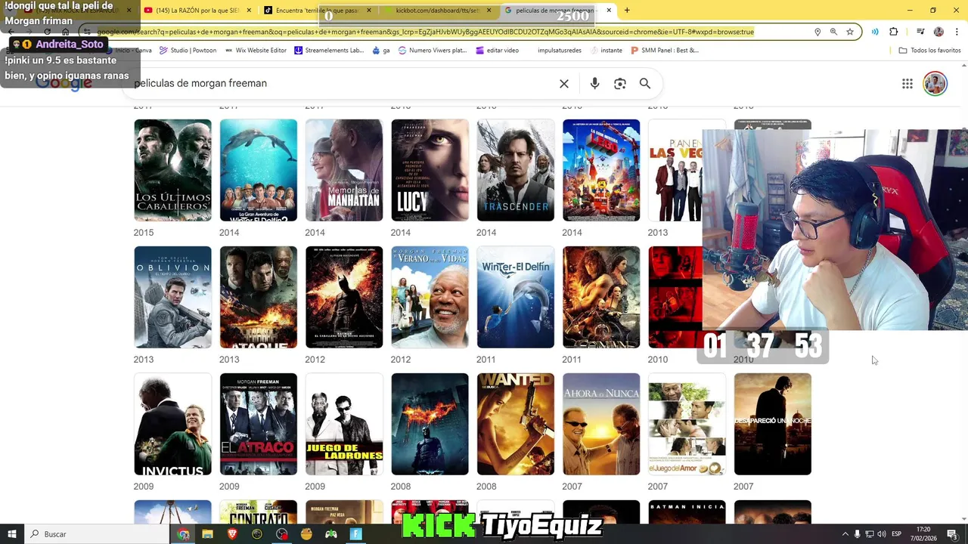The height and width of the screenshot is (544, 968).
Task: Open the 'Studio | Powtoon' bookmark
Action: click(188, 51)
